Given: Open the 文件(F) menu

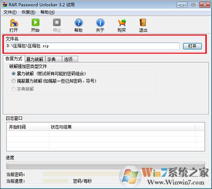Looking at the screenshot, I should coord(10,12).
